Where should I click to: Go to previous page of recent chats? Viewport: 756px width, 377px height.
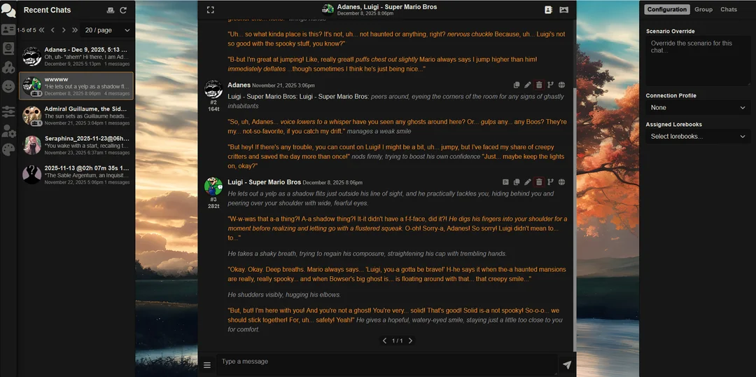[x=52, y=30]
